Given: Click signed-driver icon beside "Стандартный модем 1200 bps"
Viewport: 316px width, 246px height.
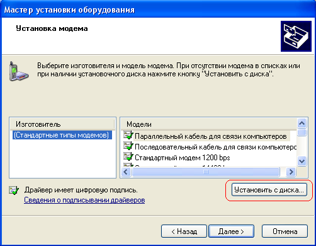Looking at the screenshot, I should click(128, 156).
